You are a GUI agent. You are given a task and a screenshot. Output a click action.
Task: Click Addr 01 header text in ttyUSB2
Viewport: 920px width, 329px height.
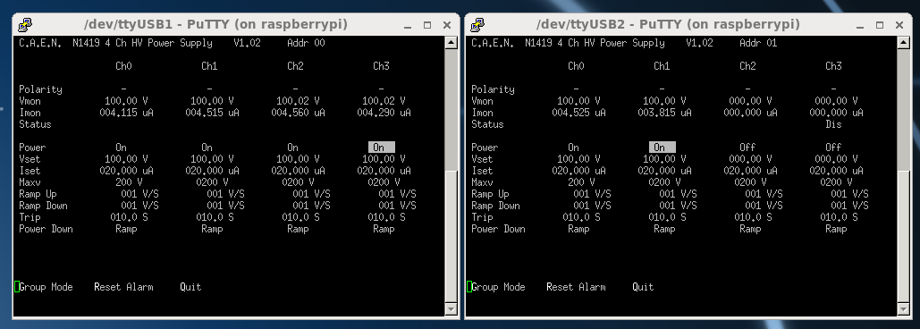tap(758, 44)
